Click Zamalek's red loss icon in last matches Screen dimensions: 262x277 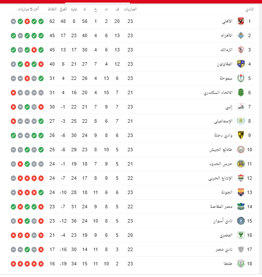pyautogui.click(x=34, y=50)
